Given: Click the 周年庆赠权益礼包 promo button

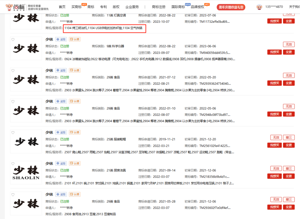Looking at the screenshot, I should pos(231,7).
